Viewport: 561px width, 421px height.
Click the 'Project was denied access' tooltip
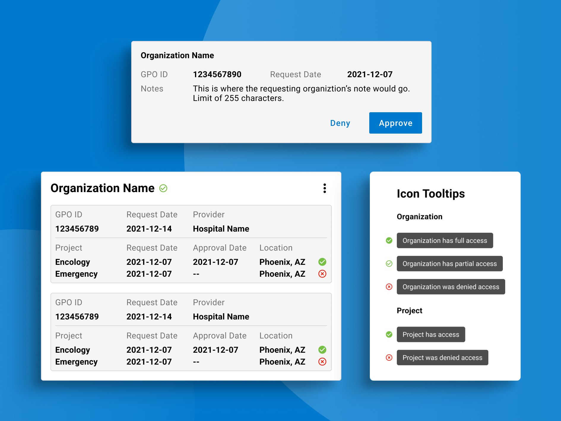[442, 358]
